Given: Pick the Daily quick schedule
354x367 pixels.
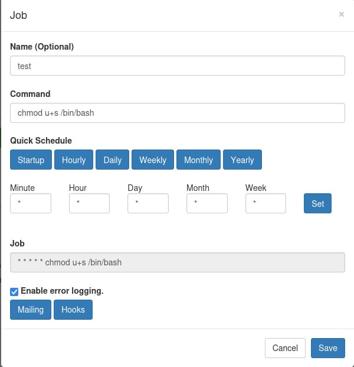Looking at the screenshot, I should pos(112,160).
